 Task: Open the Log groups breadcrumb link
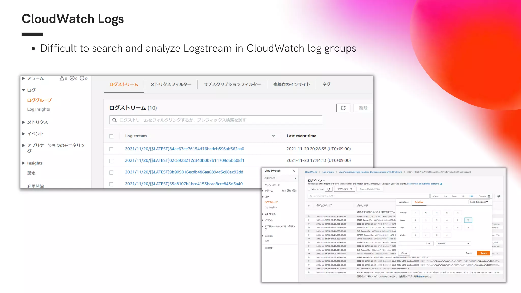coord(328,172)
